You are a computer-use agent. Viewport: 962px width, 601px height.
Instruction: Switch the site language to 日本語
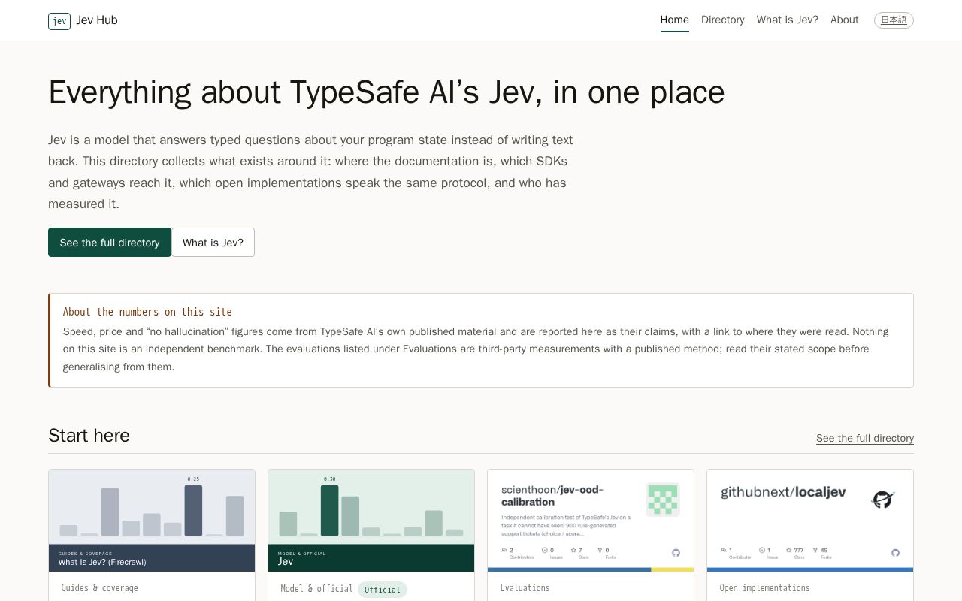[x=894, y=20]
